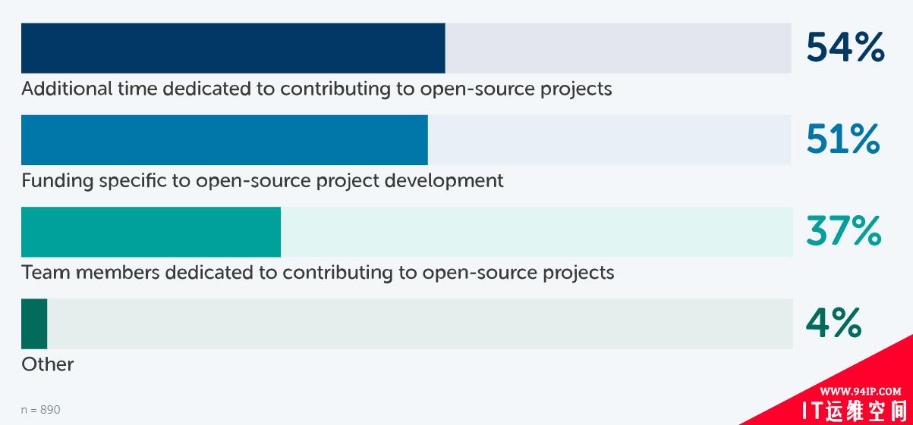Click empty track of 37% bar

point(536,232)
